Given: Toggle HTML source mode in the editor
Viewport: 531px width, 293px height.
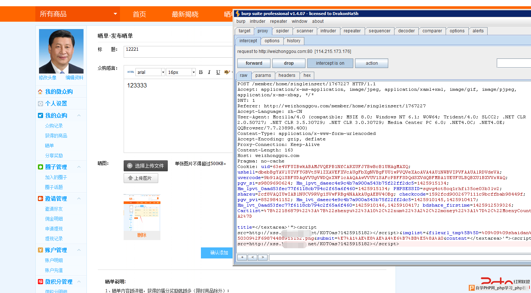Looking at the screenshot, I should [131, 72].
